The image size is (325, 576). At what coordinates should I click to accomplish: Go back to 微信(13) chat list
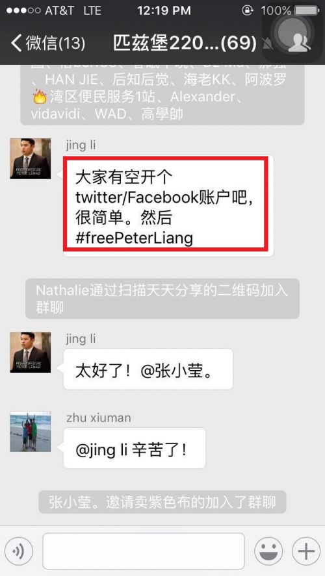click(48, 44)
